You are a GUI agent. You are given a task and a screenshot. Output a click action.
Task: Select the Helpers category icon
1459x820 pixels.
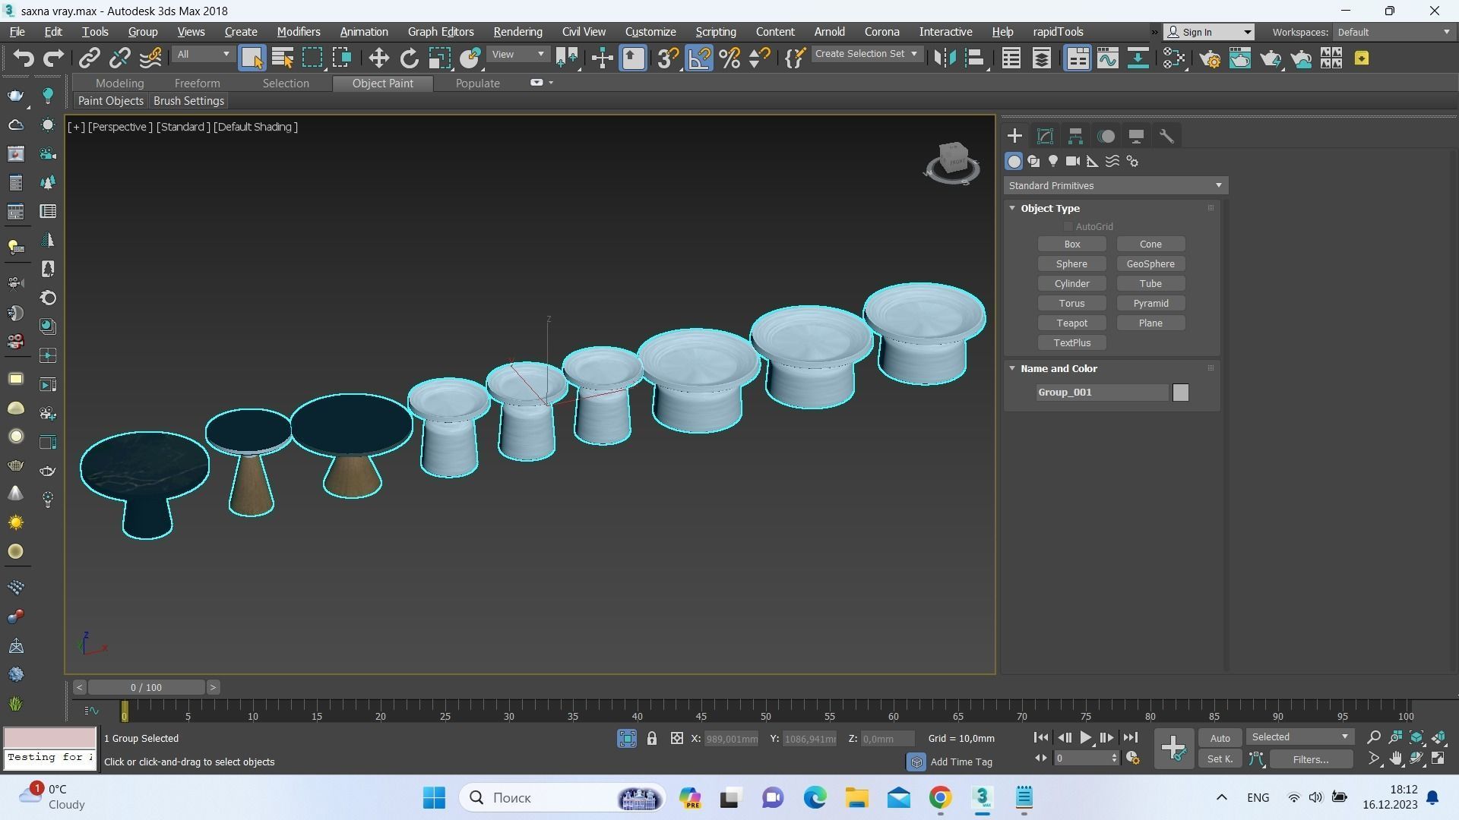[x=1093, y=161]
